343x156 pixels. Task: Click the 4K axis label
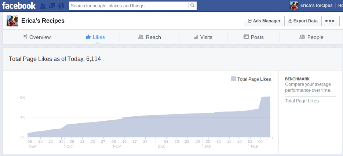tap(22, 117)
